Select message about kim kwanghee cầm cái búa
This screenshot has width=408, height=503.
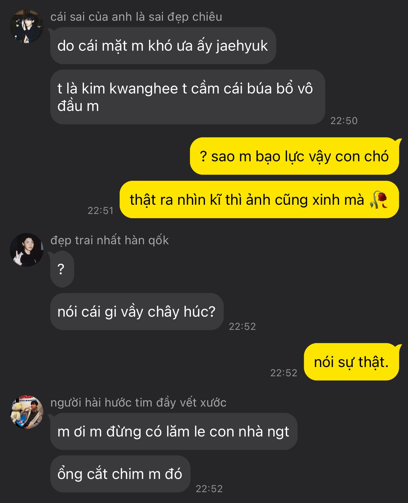click(188, 97)
